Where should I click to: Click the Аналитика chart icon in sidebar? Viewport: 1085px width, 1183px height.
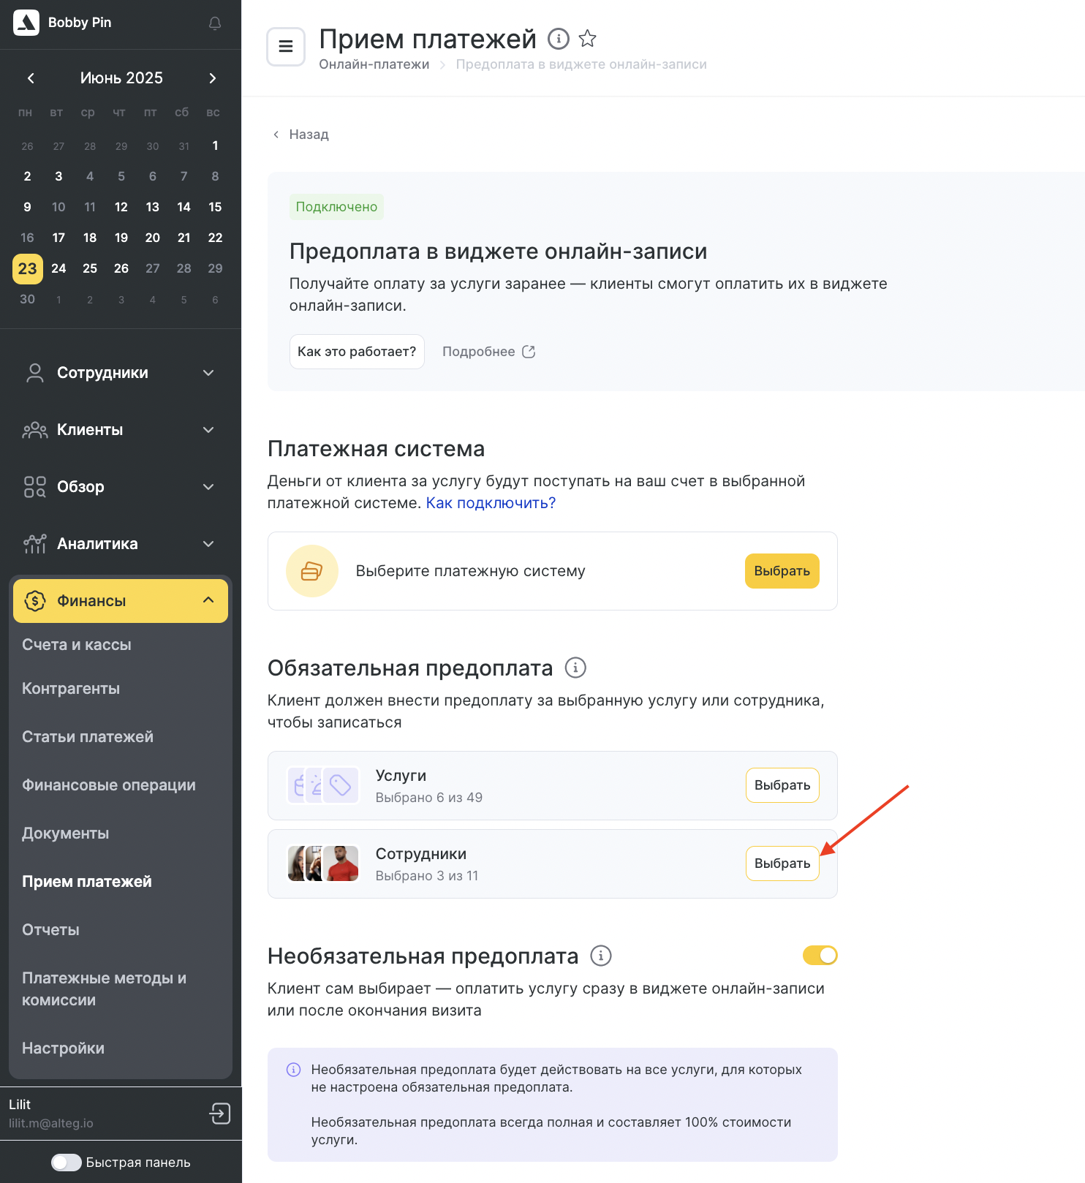[x=34, y=544]
